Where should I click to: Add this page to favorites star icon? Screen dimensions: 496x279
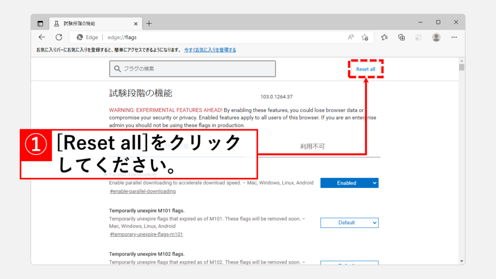365,37
